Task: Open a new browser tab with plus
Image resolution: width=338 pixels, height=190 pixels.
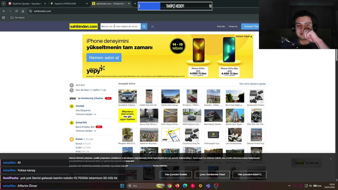Action: 135,4
